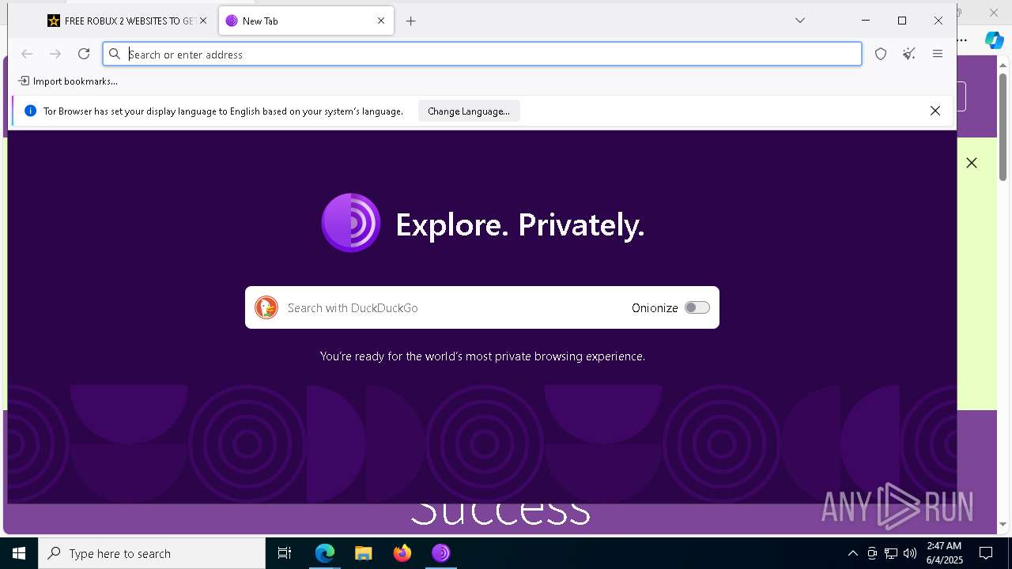Open a new tab with plus button
The height and width of the screenshot is (569, 1012).
tap(410, 21)
